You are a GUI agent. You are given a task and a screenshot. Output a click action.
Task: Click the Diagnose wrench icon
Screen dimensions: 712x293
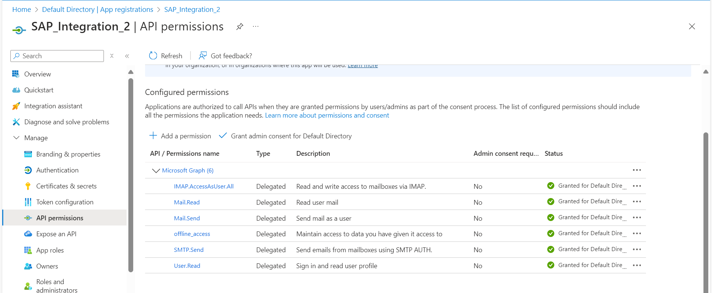[16, 122]
